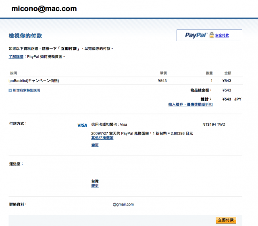Viewport: 258px width, 226px height.
Task: Select the ¥543 JPY total amount
Action: [x=232, y=99]
